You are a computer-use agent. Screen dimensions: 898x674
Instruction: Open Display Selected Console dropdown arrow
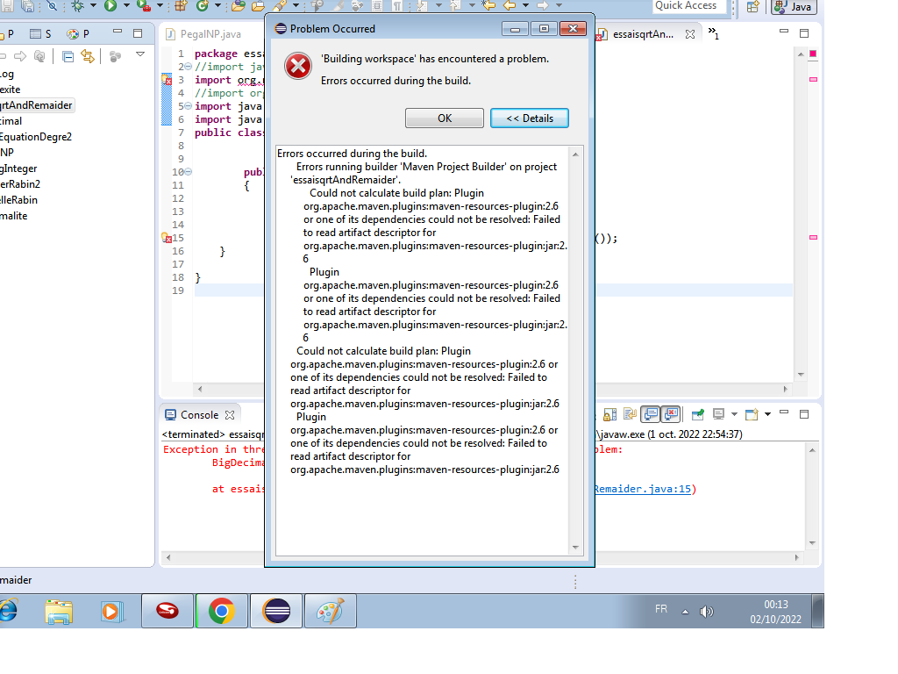[734, 414]
